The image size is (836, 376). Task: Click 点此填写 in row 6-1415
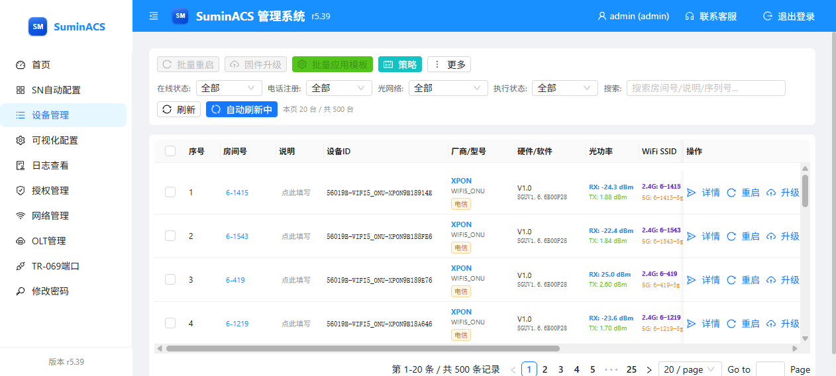coord(296,193)
